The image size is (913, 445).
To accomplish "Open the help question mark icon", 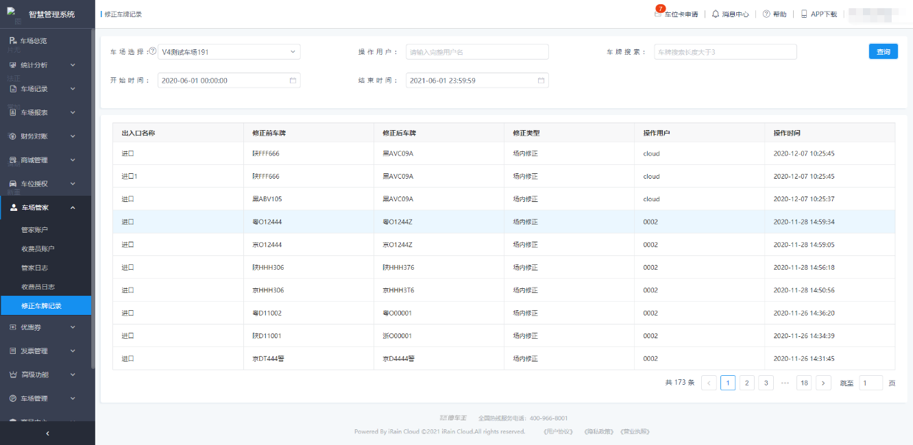I will 766,14.
